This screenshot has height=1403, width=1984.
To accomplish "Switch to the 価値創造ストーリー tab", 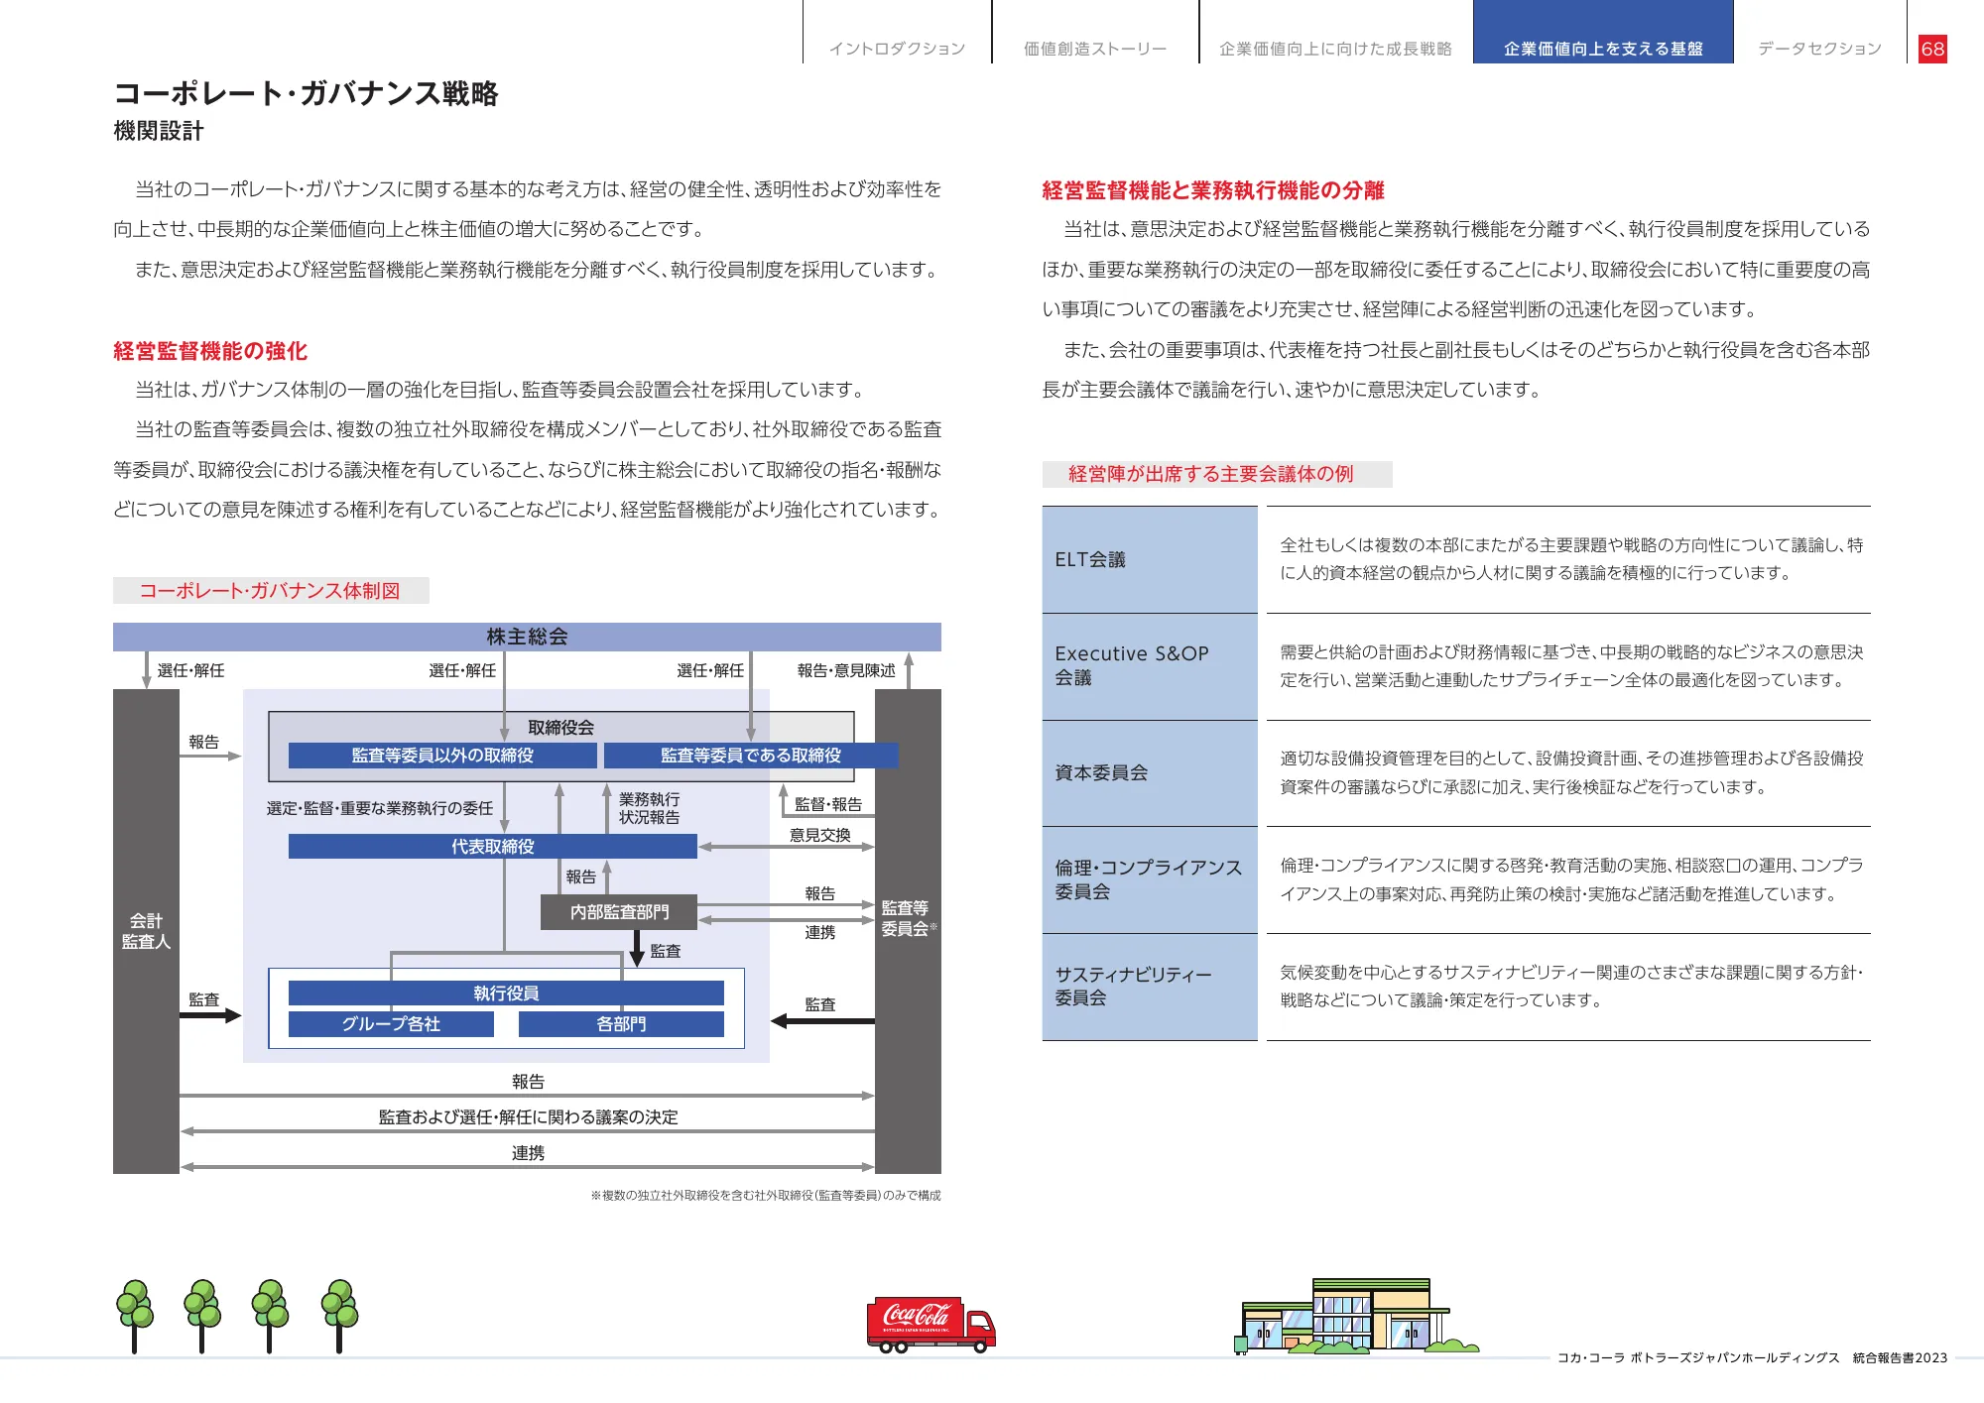I will click(x=1095, y=49).
